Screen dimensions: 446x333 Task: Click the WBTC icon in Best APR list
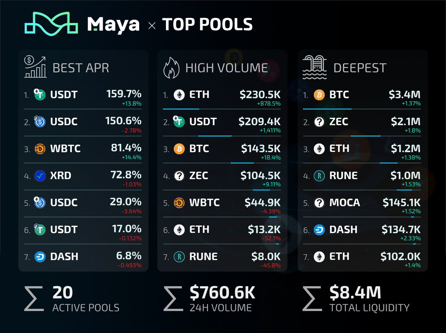click(x=39, y=149)
